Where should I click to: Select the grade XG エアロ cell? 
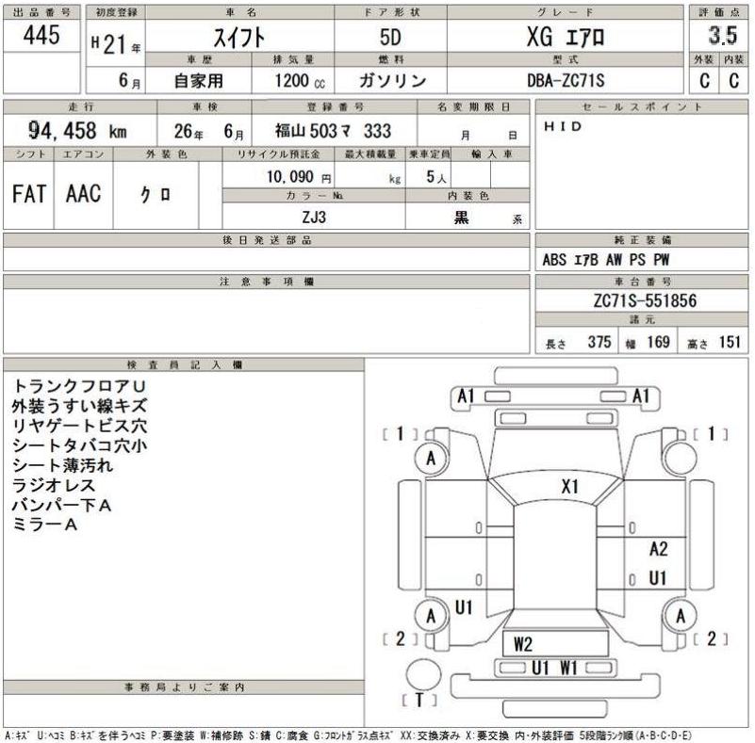tap(563, 39)
